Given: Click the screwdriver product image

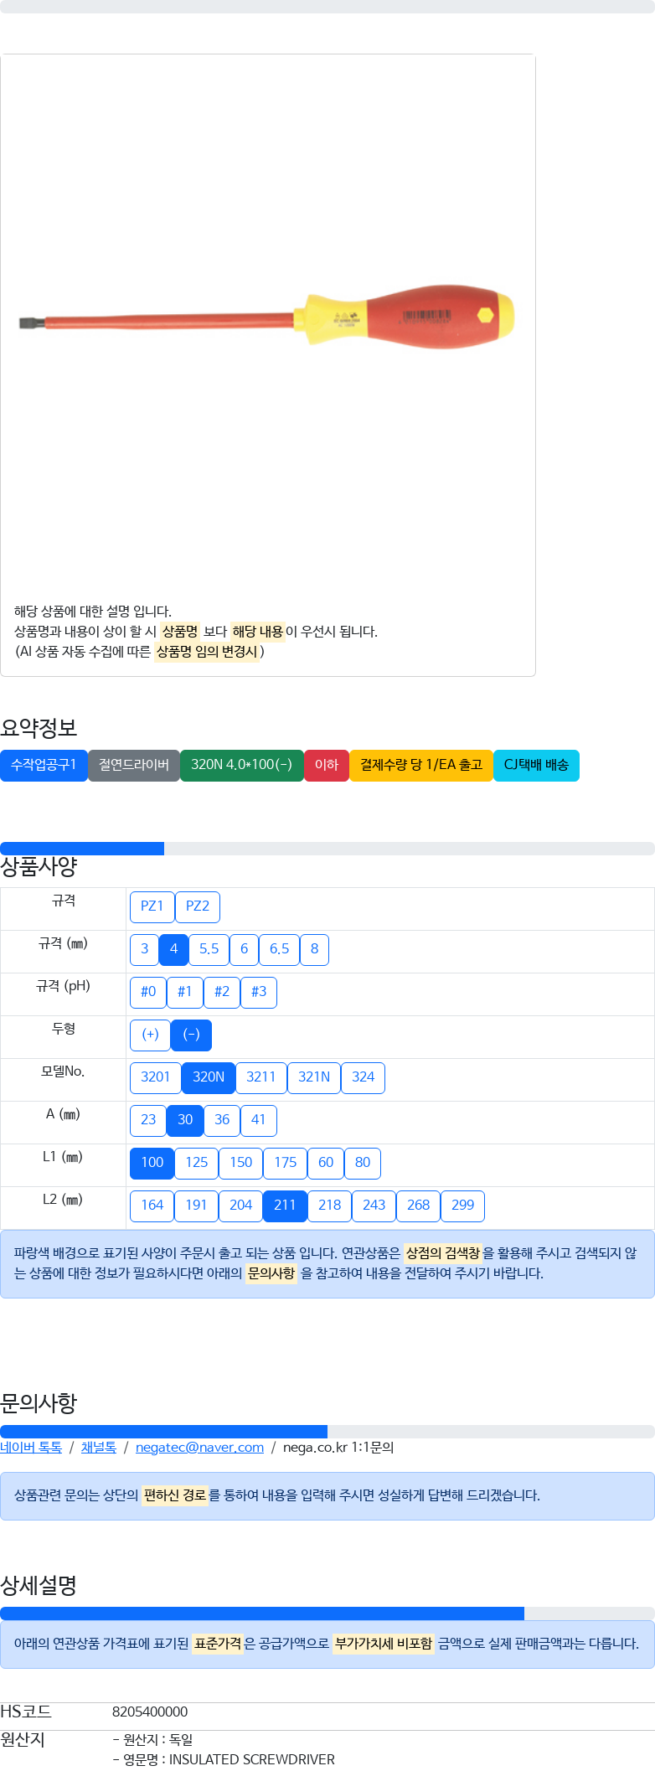Looking at the screenshot, I should [267, 319].
